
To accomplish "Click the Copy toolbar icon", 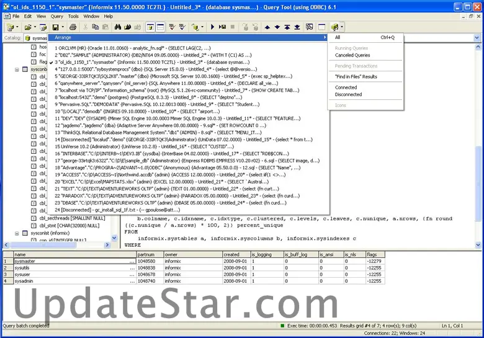I will (x=96, y=27).
